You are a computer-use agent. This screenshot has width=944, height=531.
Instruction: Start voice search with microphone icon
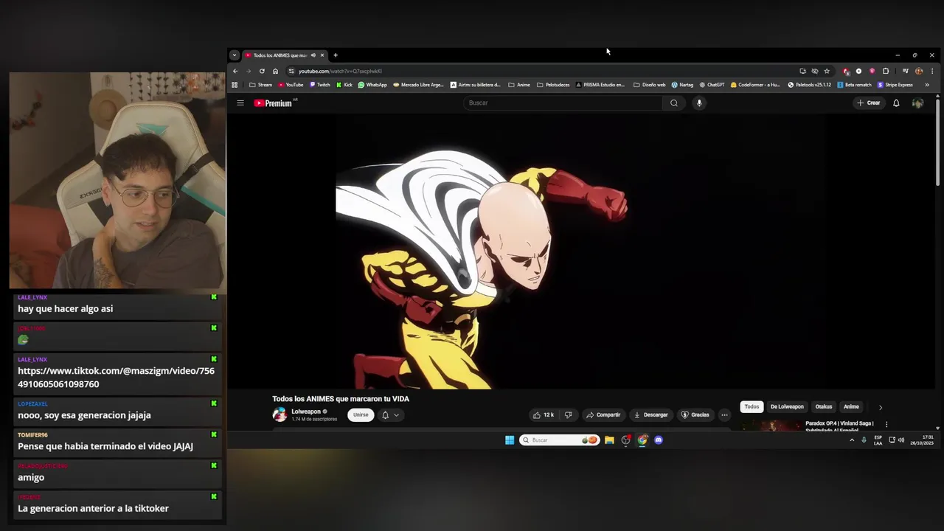tap(699, 103)
